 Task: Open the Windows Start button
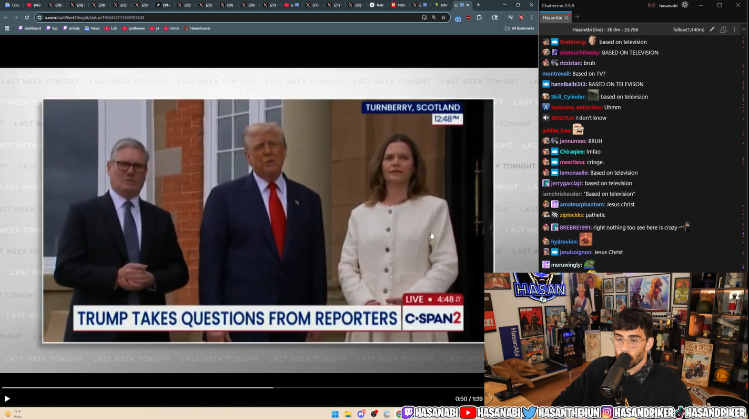click(335, 414)
